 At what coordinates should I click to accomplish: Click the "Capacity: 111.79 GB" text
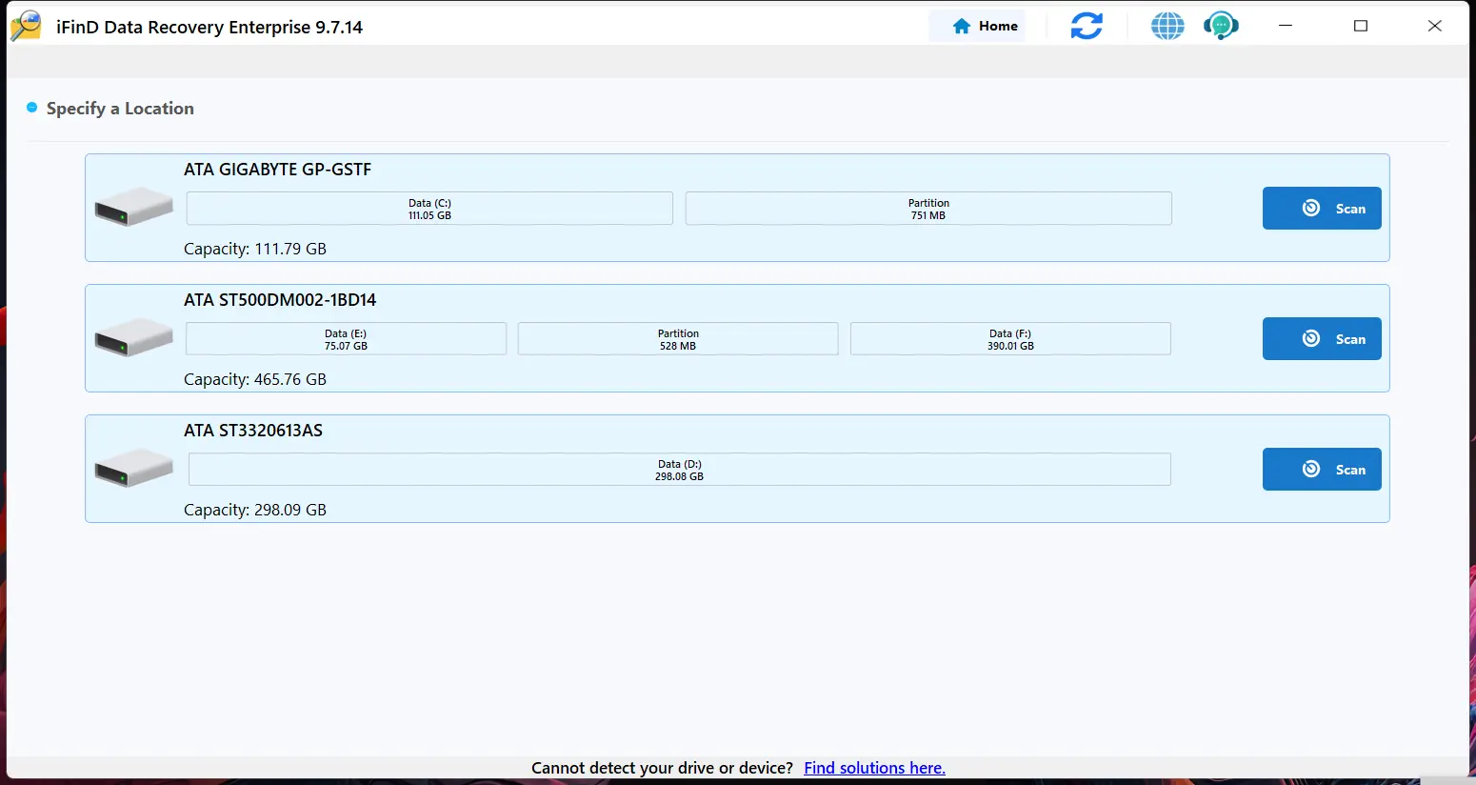pos(255,249)
